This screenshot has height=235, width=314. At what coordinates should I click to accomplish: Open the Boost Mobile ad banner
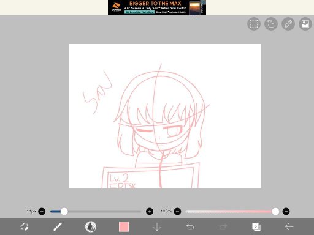[157, 7]
